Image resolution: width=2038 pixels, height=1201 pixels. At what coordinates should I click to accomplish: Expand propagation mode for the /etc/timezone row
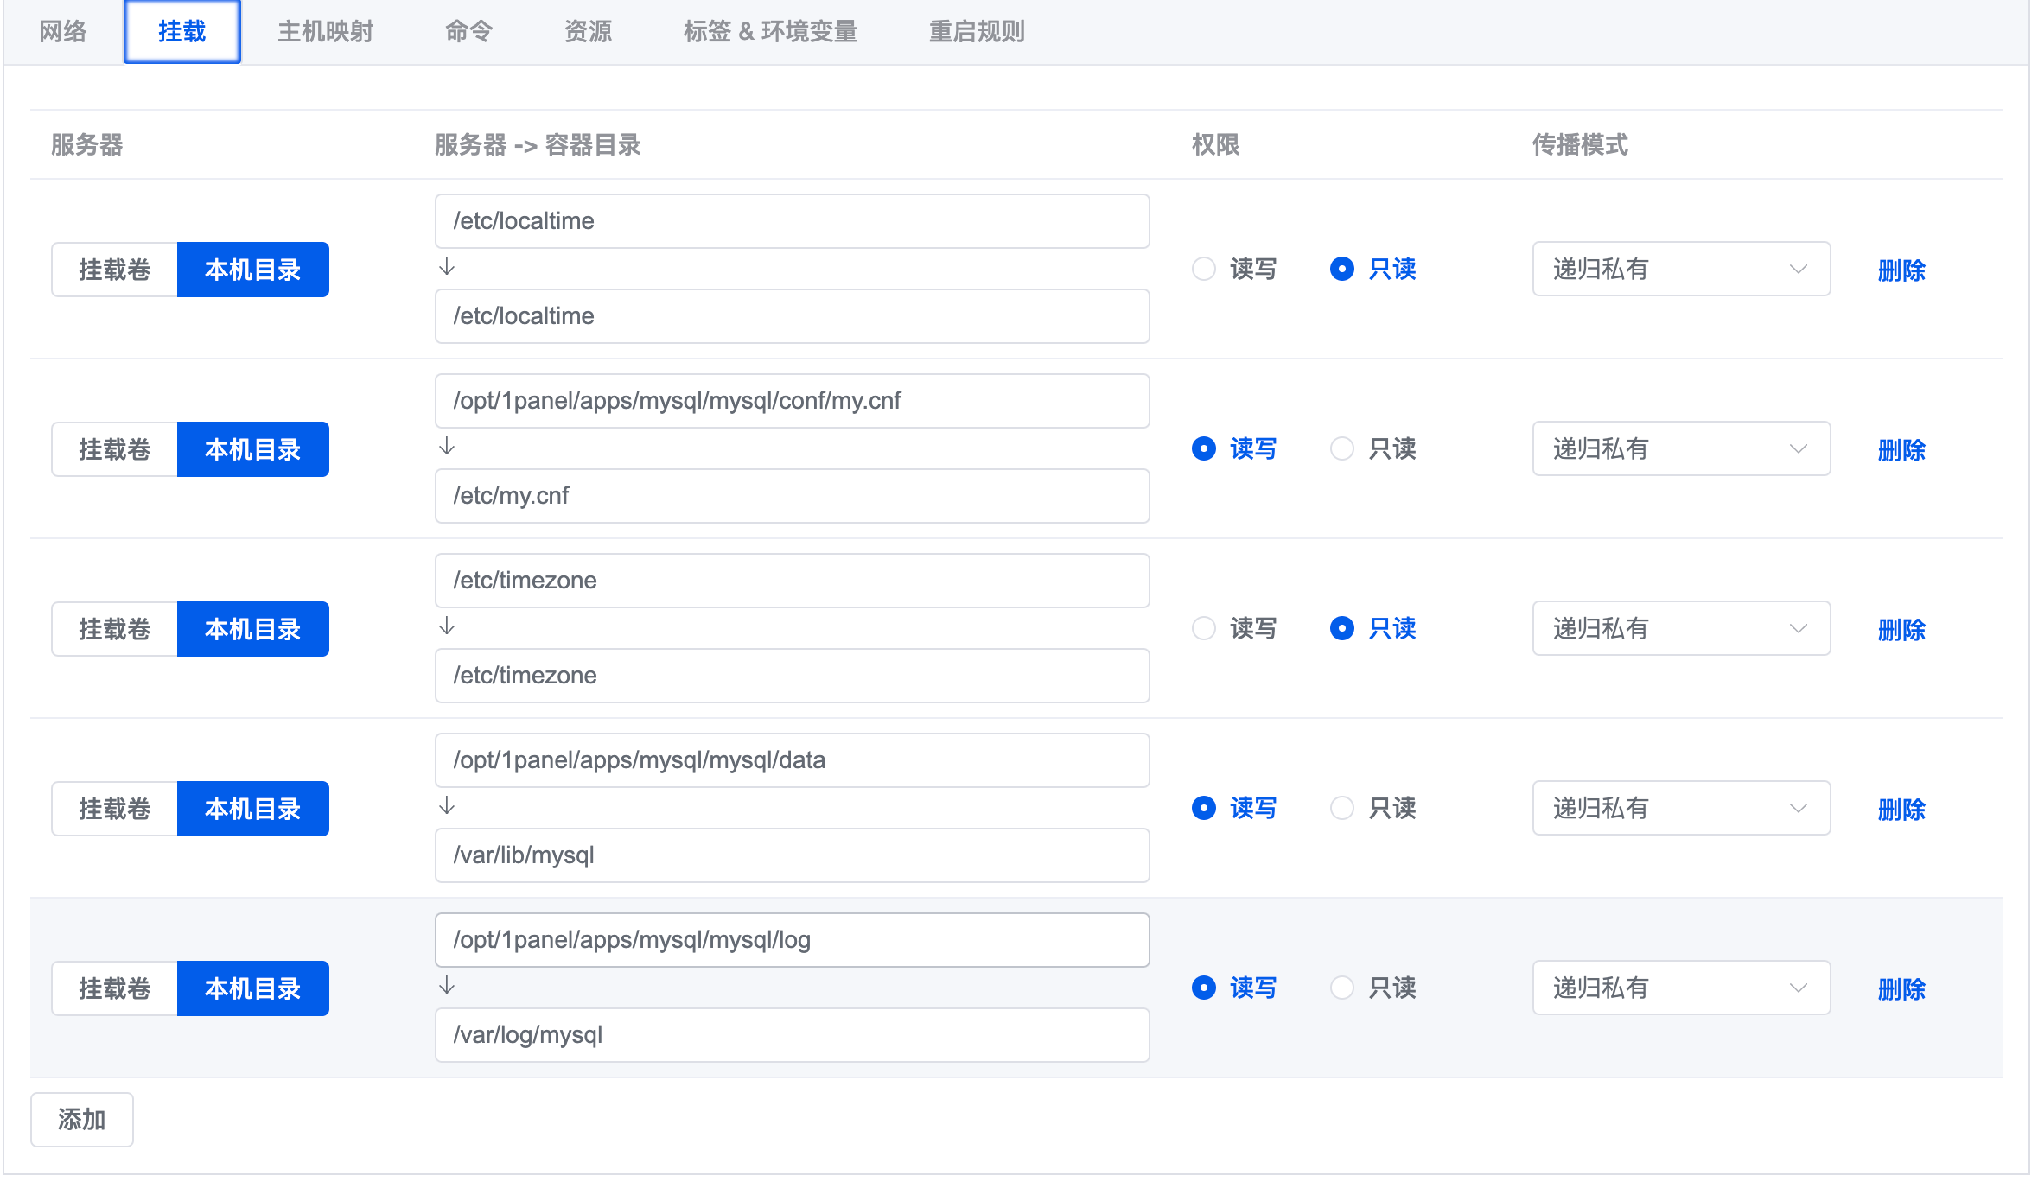coord(1680,628)
